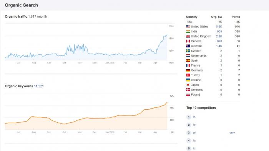Open the fourth competitor link
This screenshot has width=269, height=151.
coord(194,141)
